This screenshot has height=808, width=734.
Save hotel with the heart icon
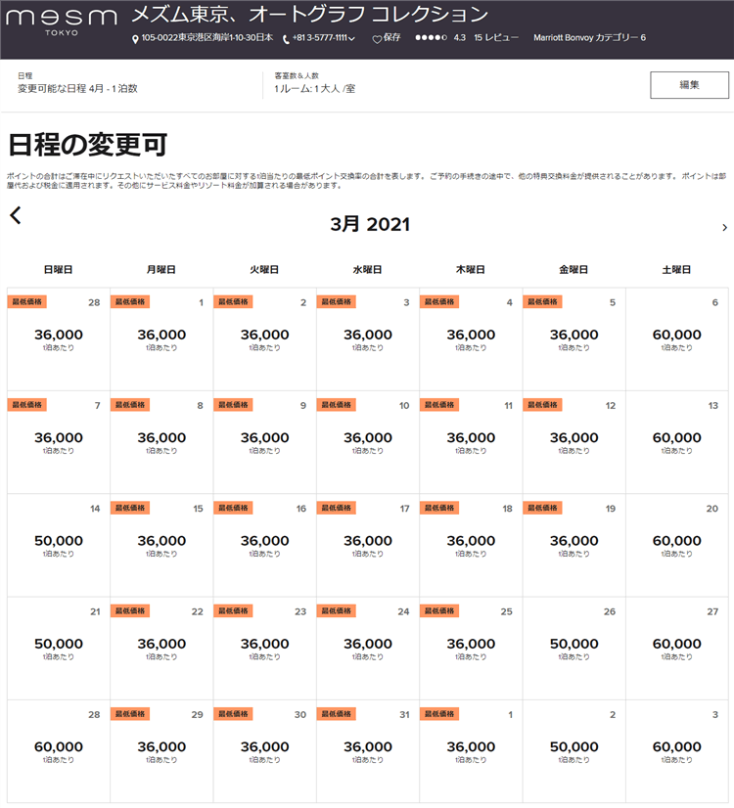[377, 38]
